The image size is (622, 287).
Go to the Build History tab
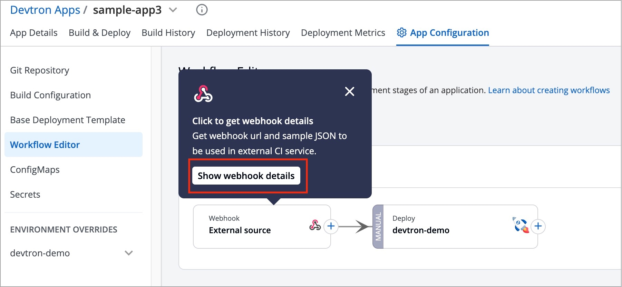[x=168, y=33]
